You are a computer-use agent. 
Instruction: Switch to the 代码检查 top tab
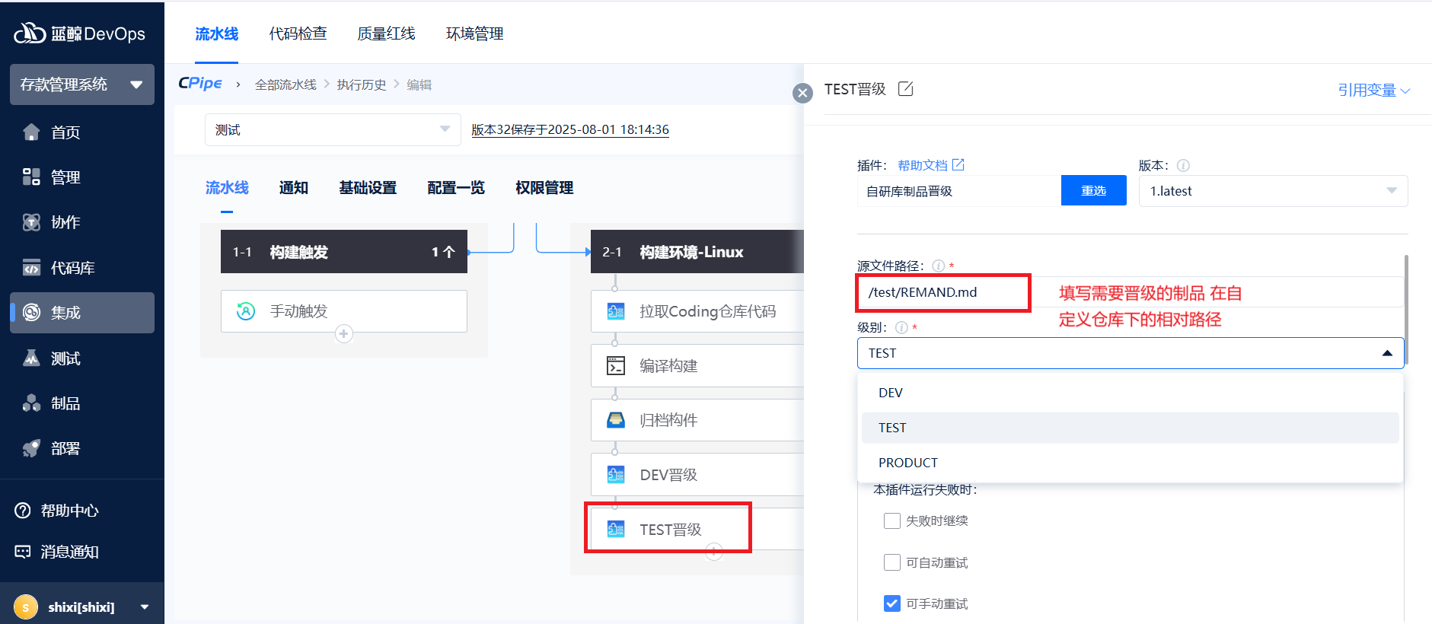[298, 33]
